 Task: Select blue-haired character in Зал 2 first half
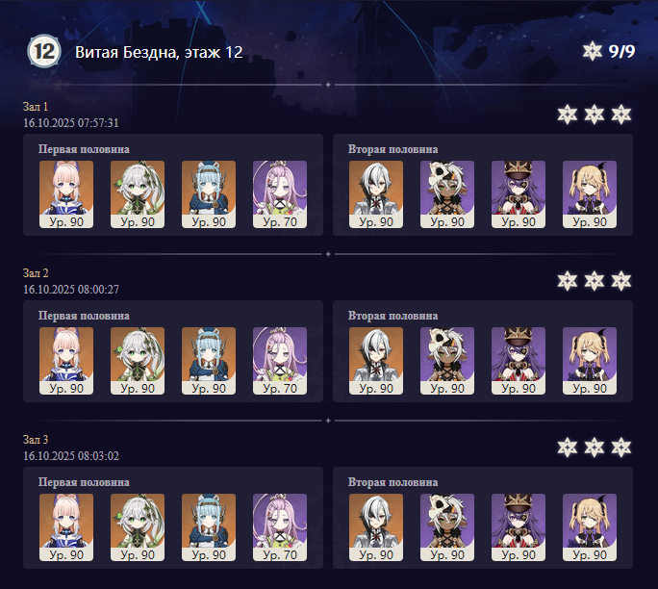209,361
